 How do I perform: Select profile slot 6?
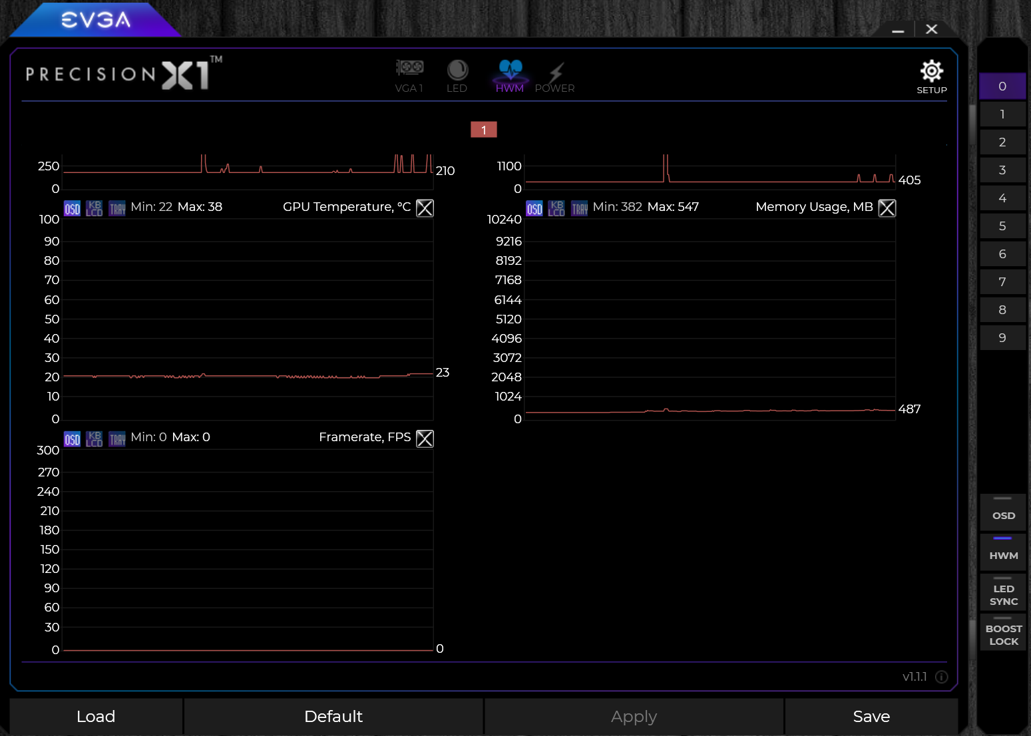(1002, 254)
